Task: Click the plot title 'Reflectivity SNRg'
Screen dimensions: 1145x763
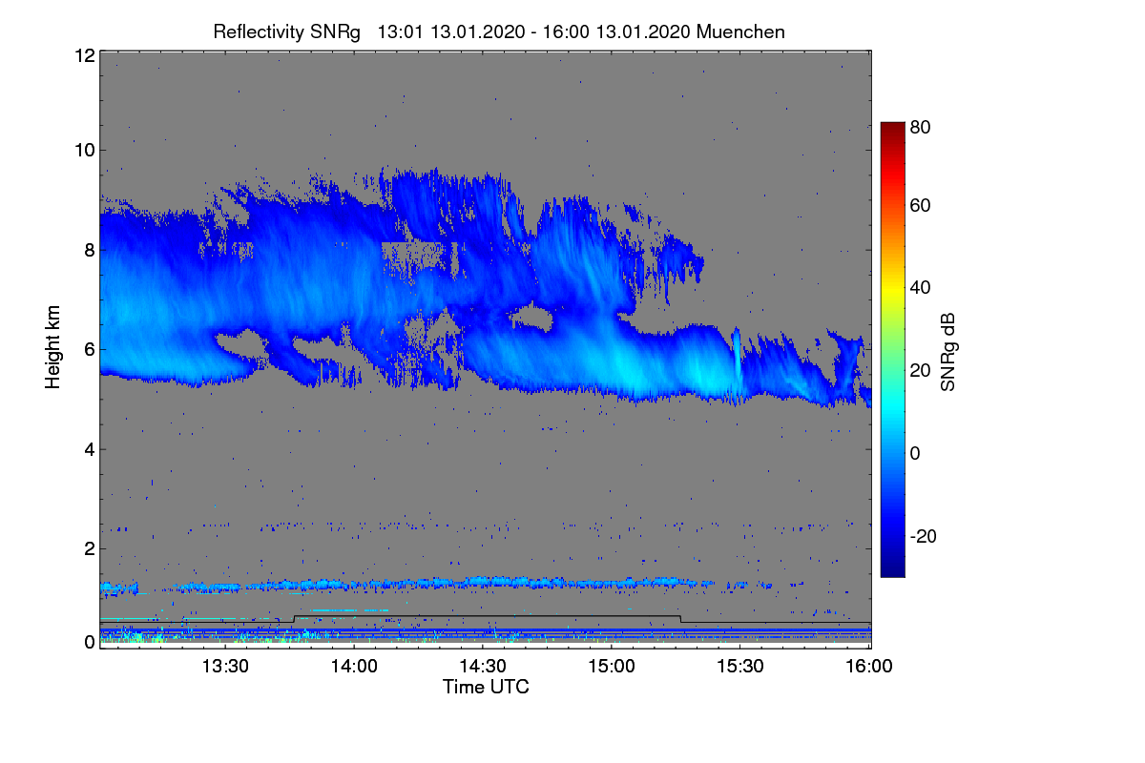Action: (x=287, y=31)
